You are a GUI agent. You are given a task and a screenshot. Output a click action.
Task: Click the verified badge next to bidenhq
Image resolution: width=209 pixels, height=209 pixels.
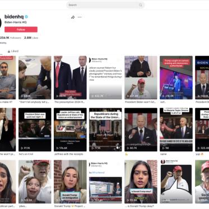point(26,17)
